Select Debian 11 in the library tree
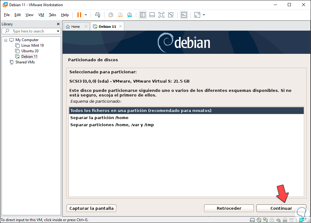Viewport: 311px width, 223px height. tap(29, 56)
